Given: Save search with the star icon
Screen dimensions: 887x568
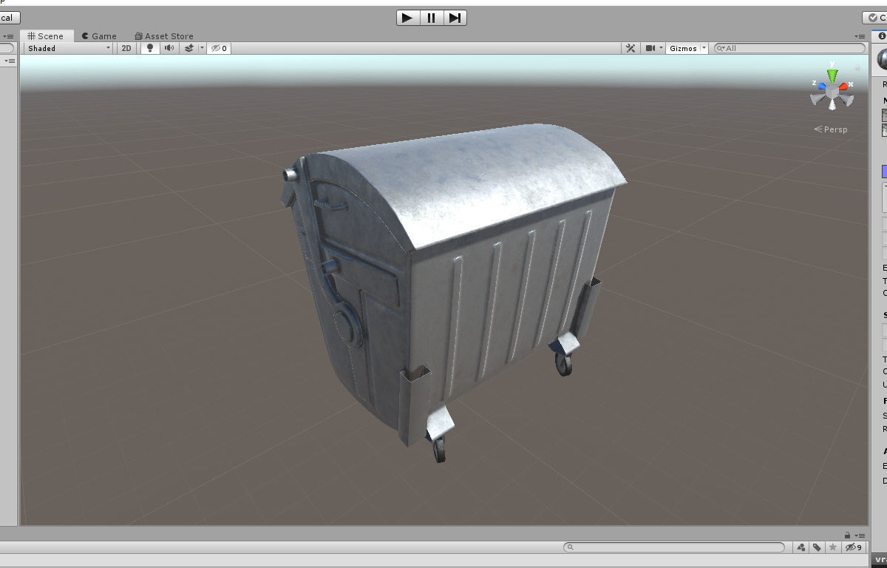Looking at the screenshot, I should click(833, 547).
